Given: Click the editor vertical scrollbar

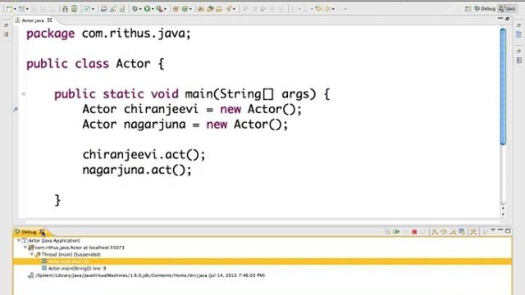Looking at the screenshot, I should coord(503,87).
